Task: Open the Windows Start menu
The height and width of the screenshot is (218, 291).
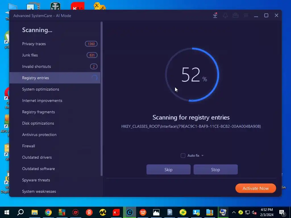Action: pyautogui.click(x=7, y=212)
